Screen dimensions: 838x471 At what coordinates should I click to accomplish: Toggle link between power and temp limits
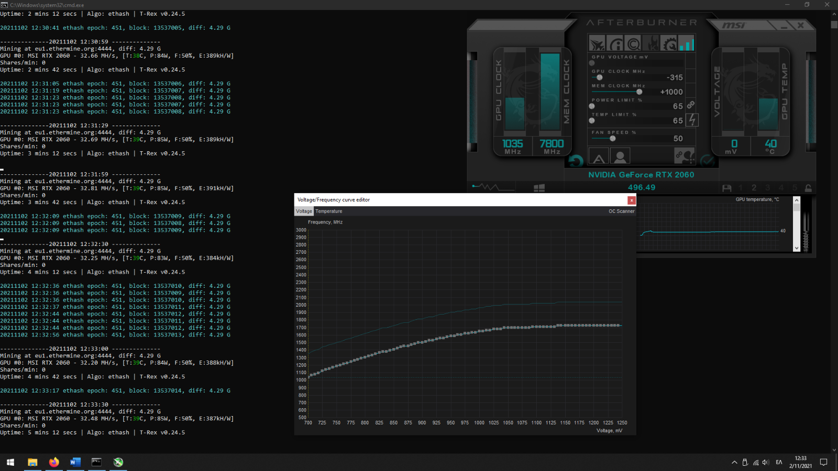coord(691,105)
